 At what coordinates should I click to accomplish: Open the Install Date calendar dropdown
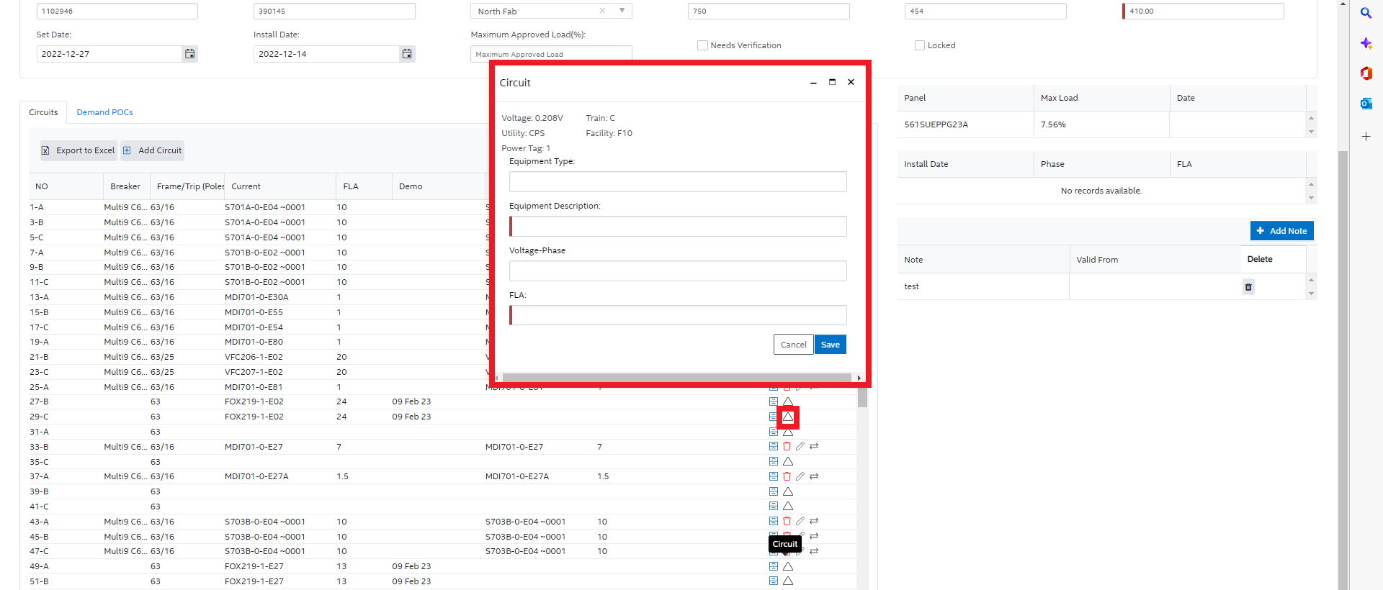point(407,54)
